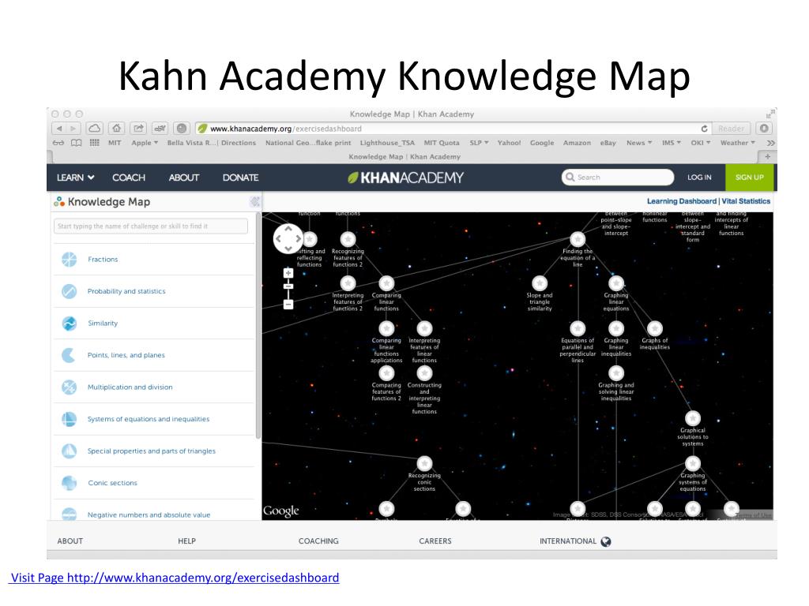Open the Learning Dashboard link
The height and width of the screenshot is (606, 809).
(x=682, y=201)
